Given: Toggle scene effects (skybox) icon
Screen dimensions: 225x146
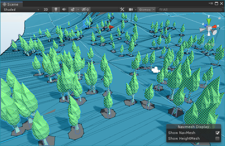Looking at the screenshot, I should [72, 9].
